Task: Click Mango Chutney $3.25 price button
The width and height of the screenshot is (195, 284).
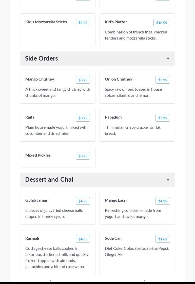Action: coord(83,80)
